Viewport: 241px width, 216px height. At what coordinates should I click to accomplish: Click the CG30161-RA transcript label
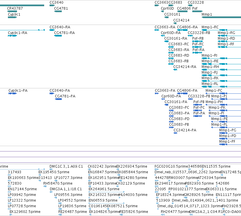176,39
